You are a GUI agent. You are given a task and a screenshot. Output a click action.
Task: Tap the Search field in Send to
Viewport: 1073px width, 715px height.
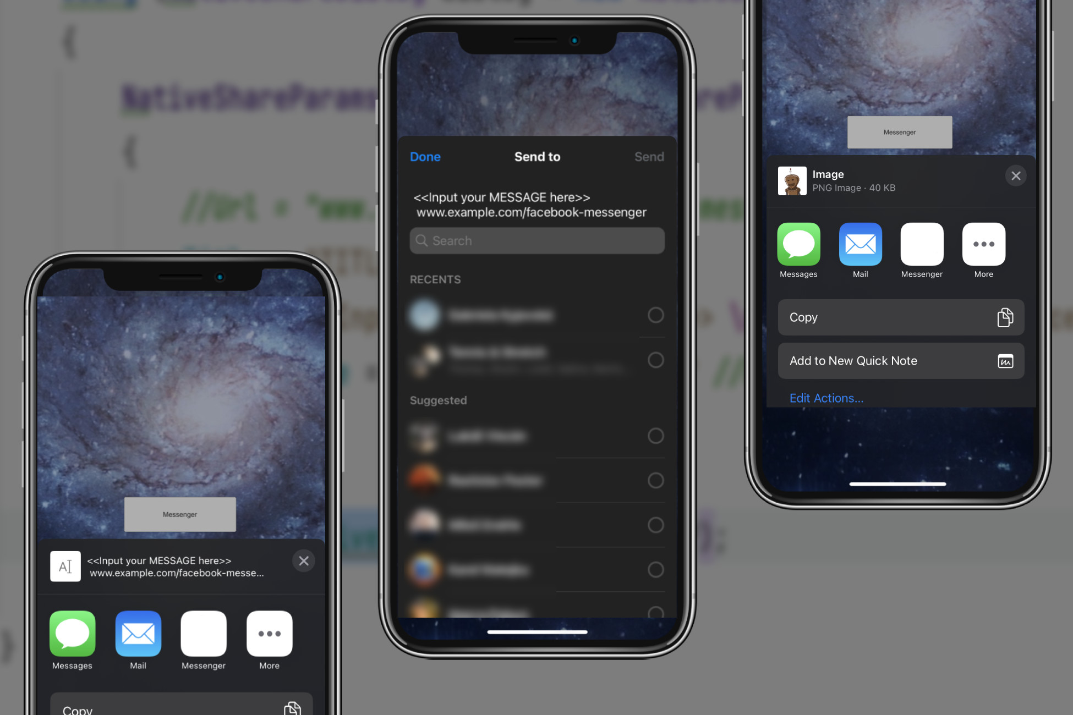tap(536, 239)
